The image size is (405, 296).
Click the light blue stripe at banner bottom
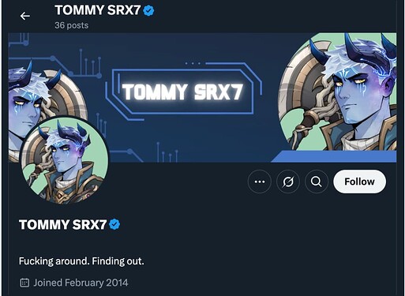pyautogui.click(x=334, y=156)
